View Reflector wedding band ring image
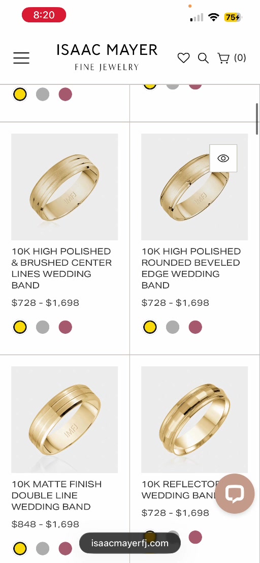This screenshot has height=563, width=260. [x=194, y=419]
